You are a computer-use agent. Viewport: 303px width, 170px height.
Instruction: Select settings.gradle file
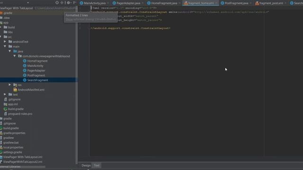click(x=13, y=152)
